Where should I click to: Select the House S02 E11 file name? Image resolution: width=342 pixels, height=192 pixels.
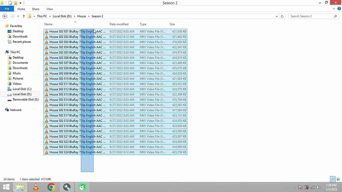[77, 84]
